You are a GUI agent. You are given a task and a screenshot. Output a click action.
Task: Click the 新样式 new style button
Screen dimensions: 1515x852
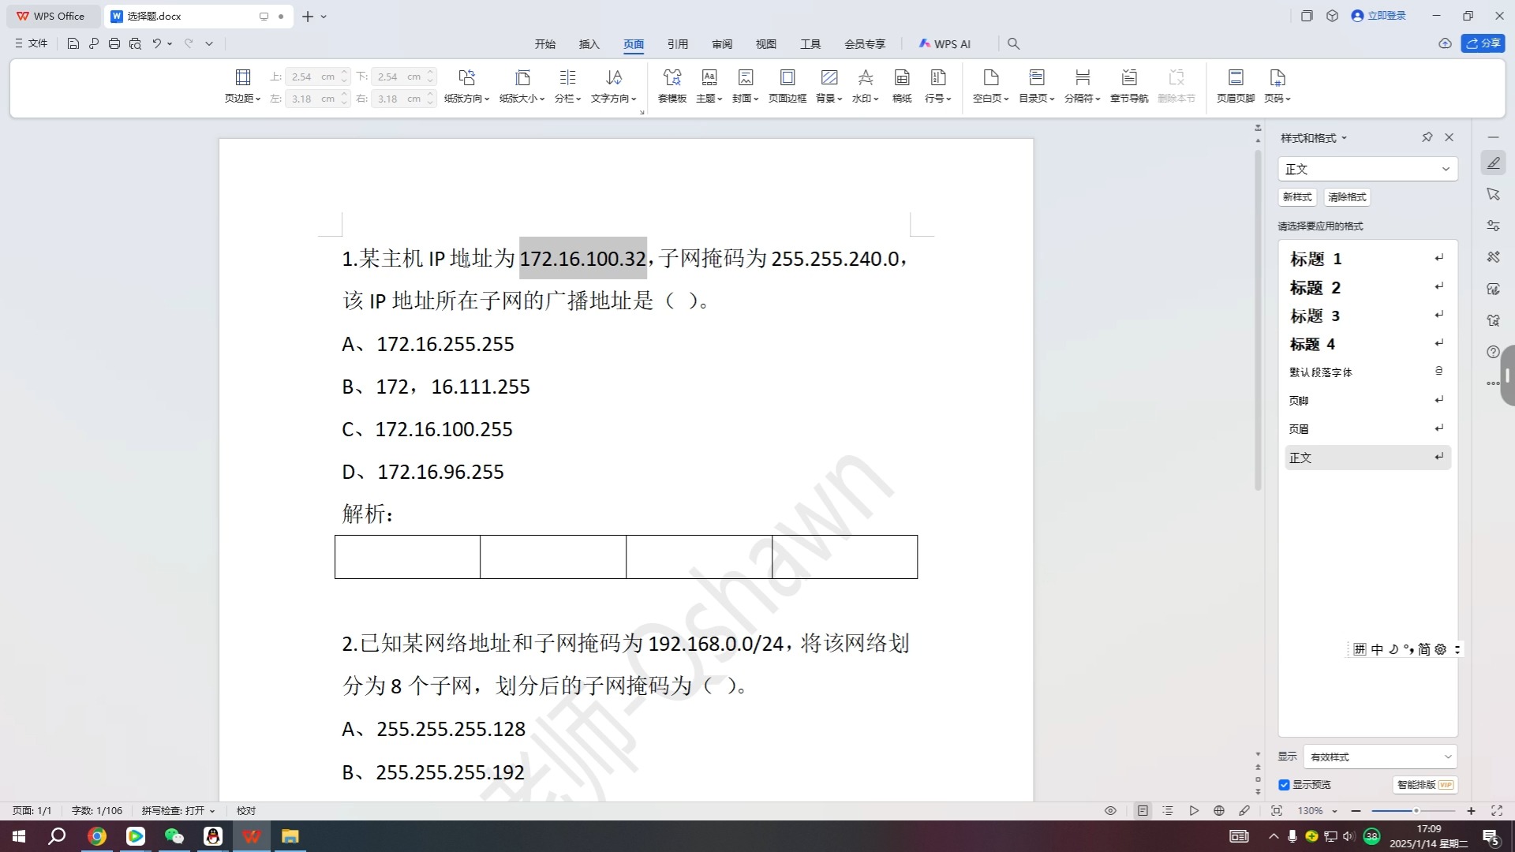tap(1296, 196)
